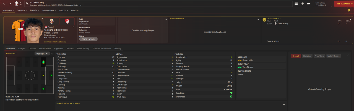The image size is (354, 111).
Task: Open the hamburger menu icon
Action: pyautogui.click(x=296, y=4)
